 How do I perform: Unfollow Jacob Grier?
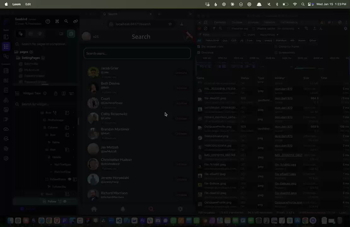181,73
